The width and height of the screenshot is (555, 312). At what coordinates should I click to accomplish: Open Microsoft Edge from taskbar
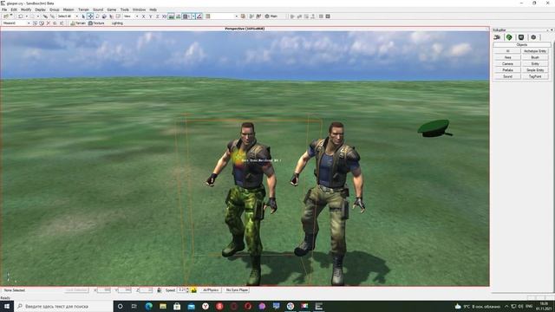(x=148, y=306)
